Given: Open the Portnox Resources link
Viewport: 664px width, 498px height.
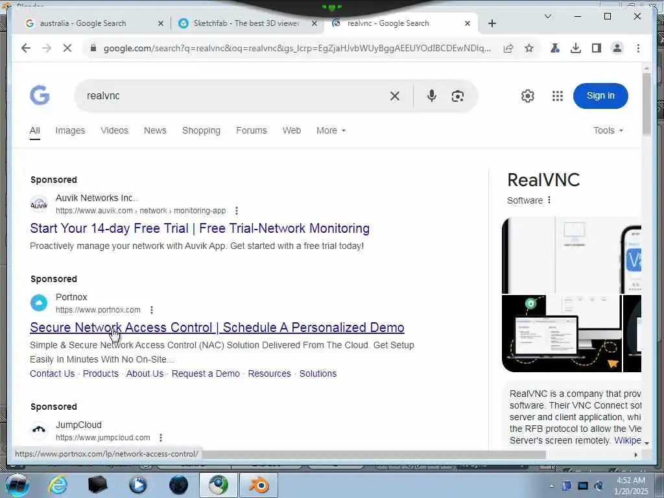Looking at the screenshot, I should [269, 373].
